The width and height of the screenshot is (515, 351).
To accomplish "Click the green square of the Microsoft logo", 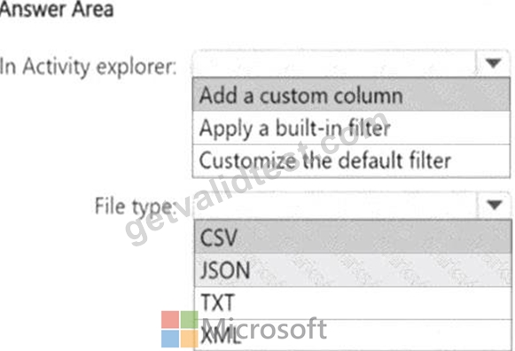I will (189, 319).
